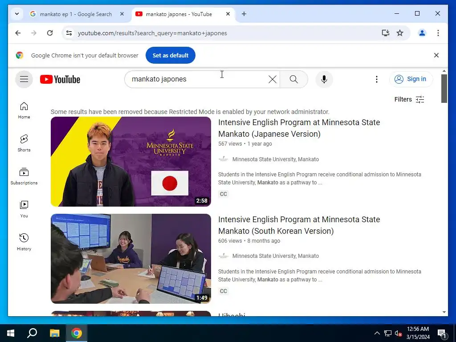Set Chrome as default browser
This screenshot has width=456, height=342.
coord(171,55)
